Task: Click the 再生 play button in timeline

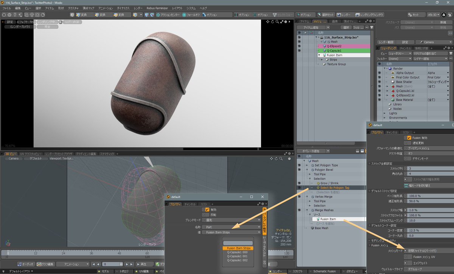Action: pos(144,264)
